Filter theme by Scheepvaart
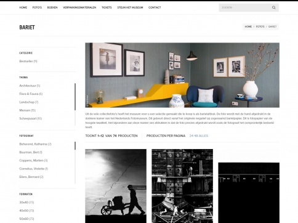Screen dimensions: 298x223 [x=31, y=118]
